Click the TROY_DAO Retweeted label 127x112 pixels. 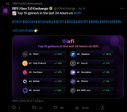tap(27, 4)
